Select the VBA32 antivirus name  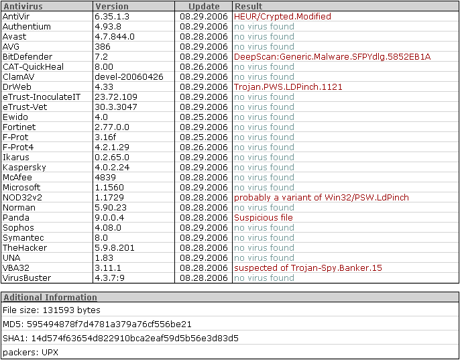click(16, 268)
